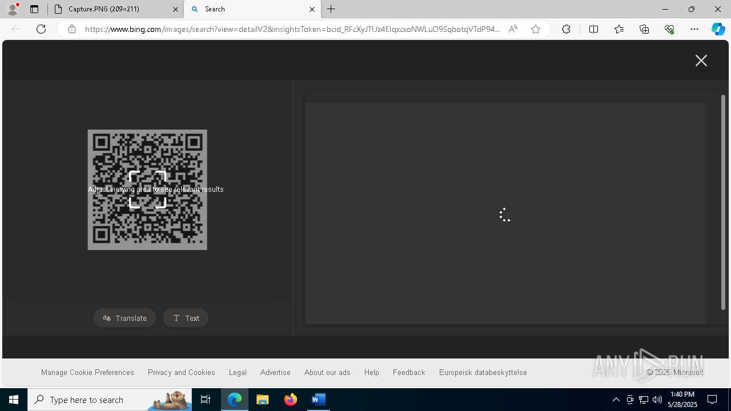
Task: Add this page to favorites
Action: tap(536, 29)
